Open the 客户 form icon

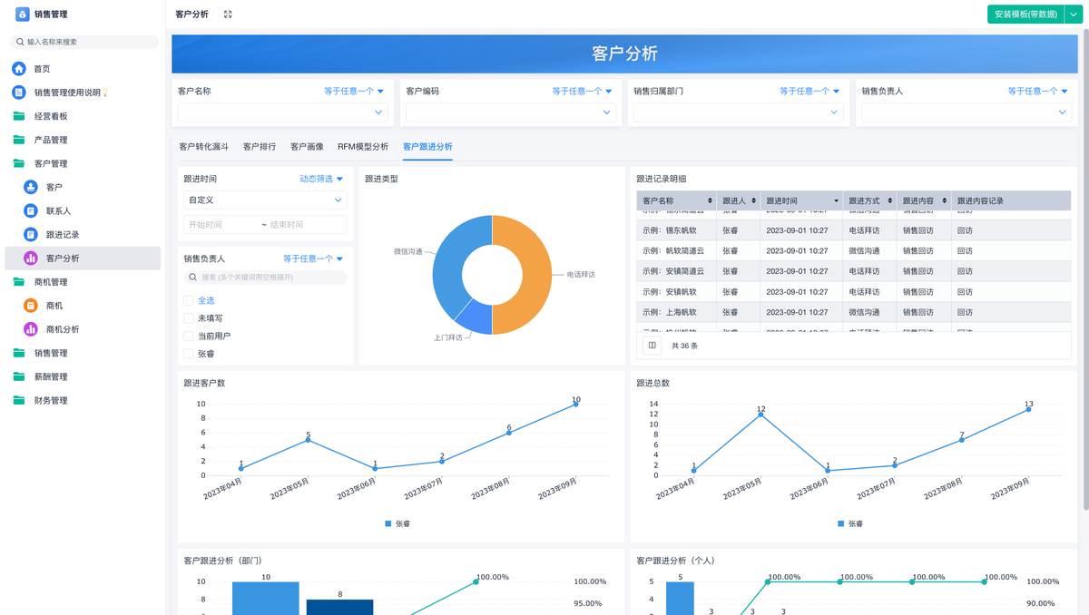30,187
